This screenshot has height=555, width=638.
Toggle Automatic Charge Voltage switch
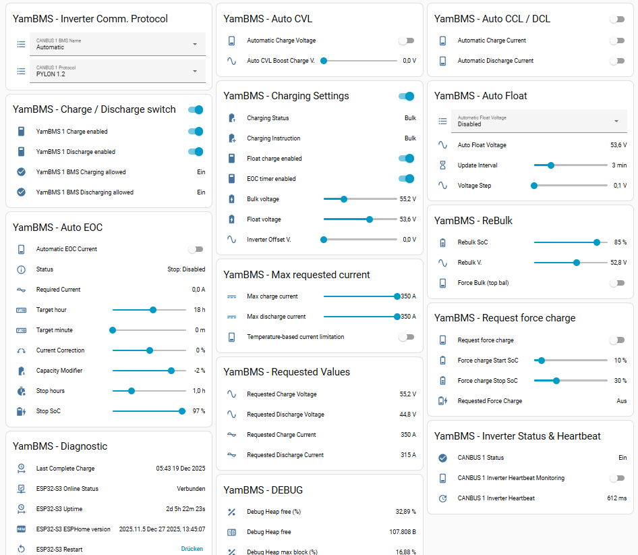point(406,41)
